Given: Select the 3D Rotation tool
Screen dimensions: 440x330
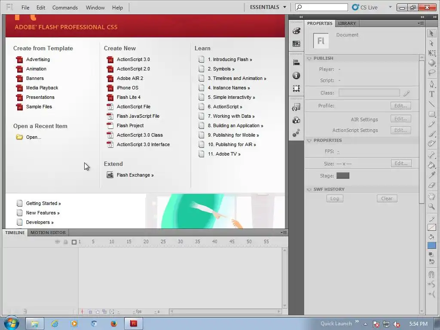Looking at the screenshot, I should point(431,63).
